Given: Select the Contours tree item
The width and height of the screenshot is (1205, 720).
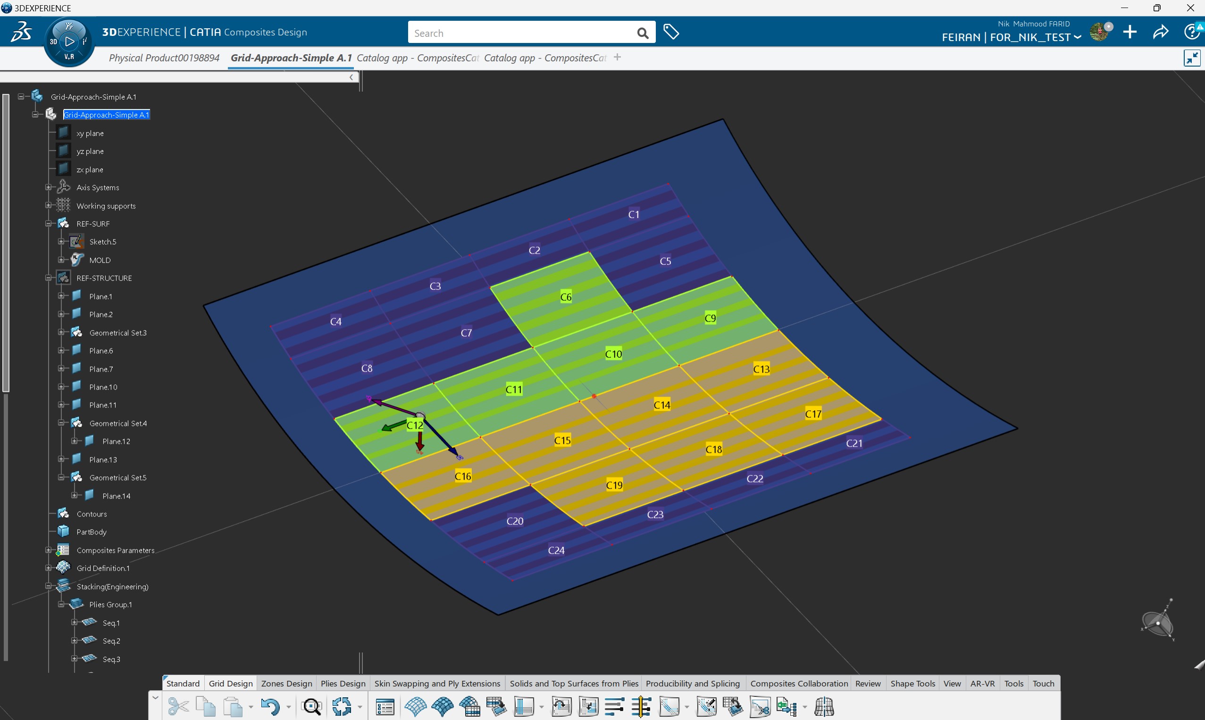Looking at the screenshot, I should [x=92, y=514].
